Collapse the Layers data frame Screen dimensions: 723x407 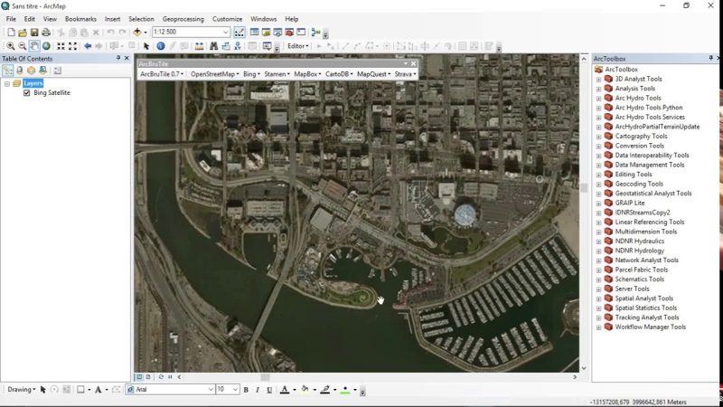tap(7, 83)
